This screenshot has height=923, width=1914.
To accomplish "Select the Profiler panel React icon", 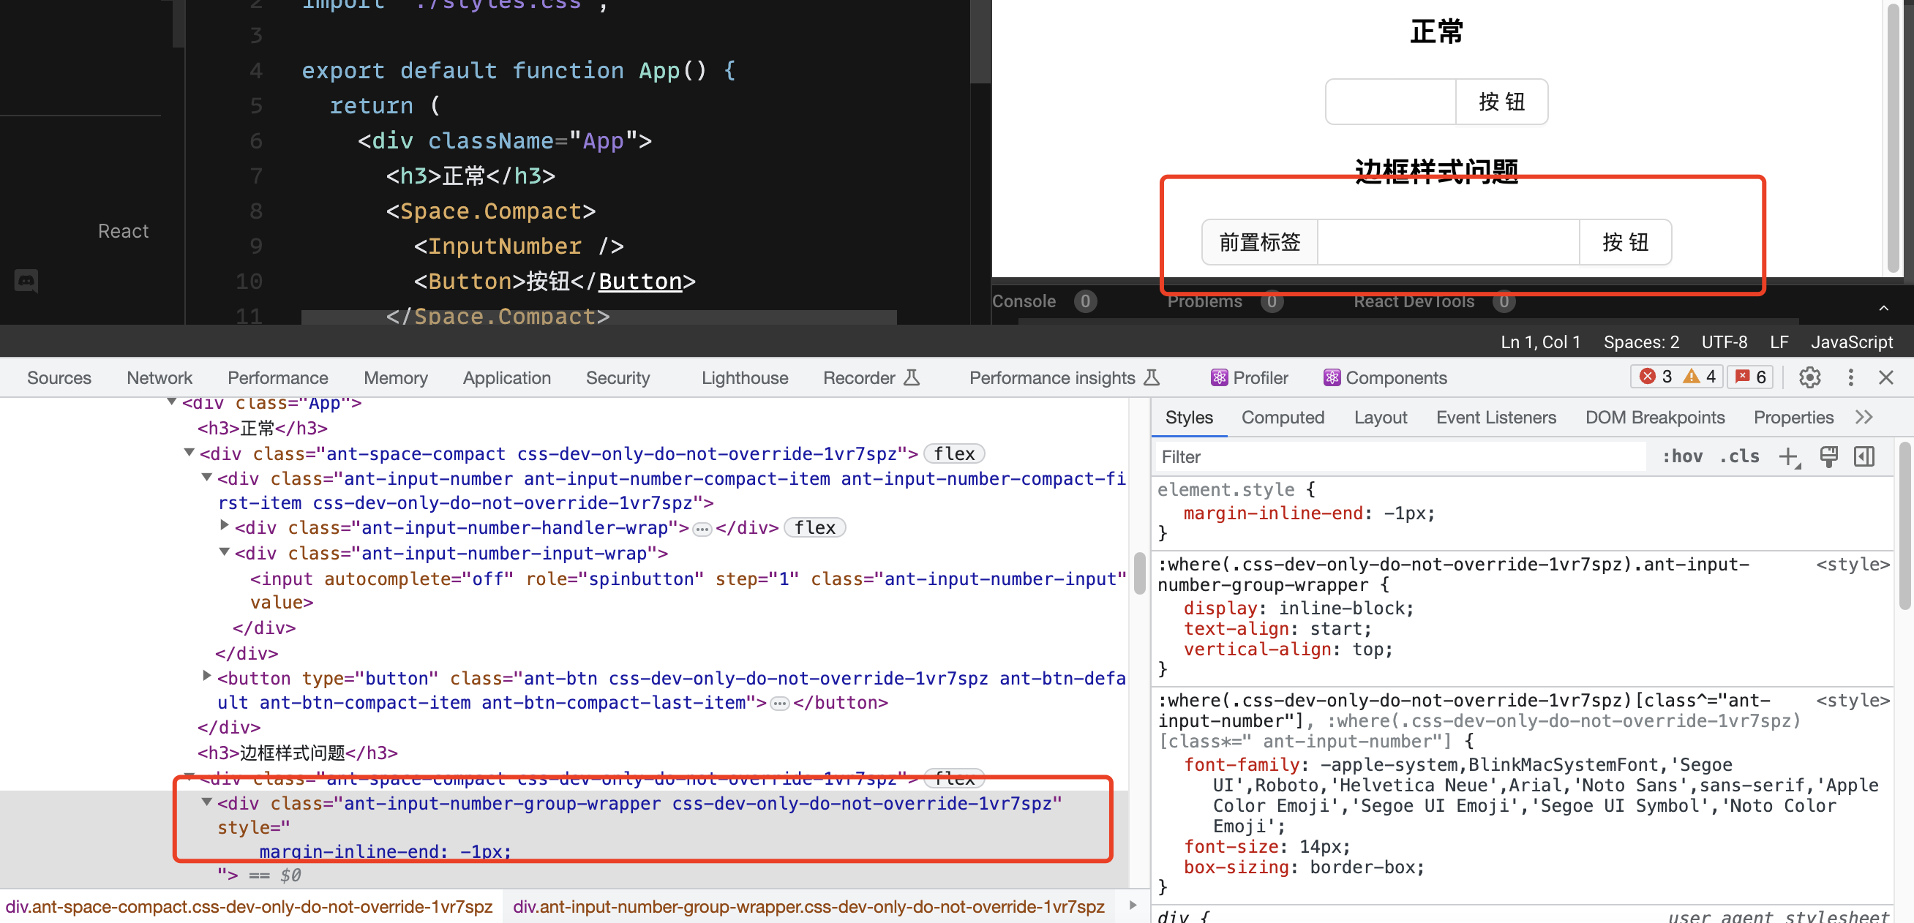I will coord(1218,377).
